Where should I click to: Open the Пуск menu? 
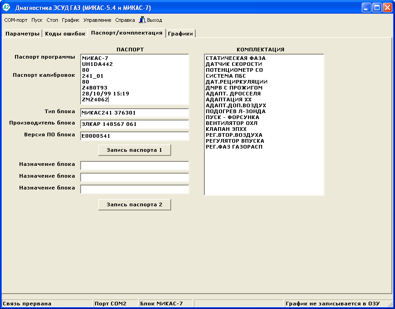[x=37, y=20]
